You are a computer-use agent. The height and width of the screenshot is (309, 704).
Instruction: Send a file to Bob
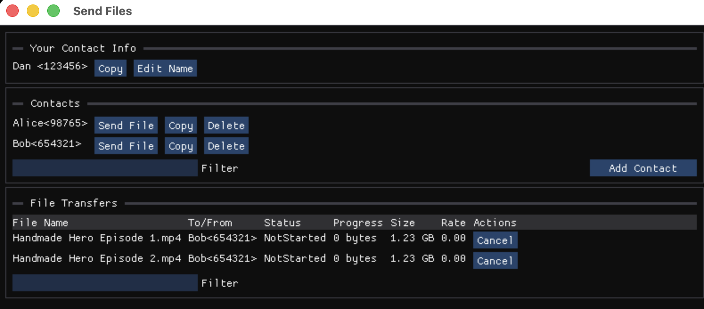tap(126, 146)
